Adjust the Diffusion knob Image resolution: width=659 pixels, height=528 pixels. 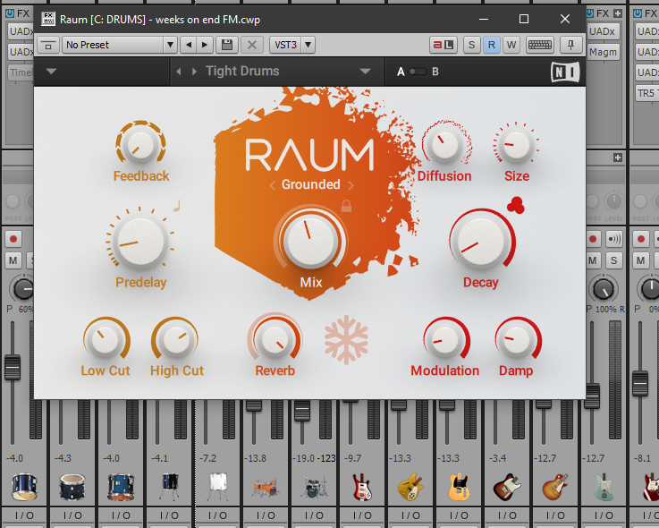point(444,145)
